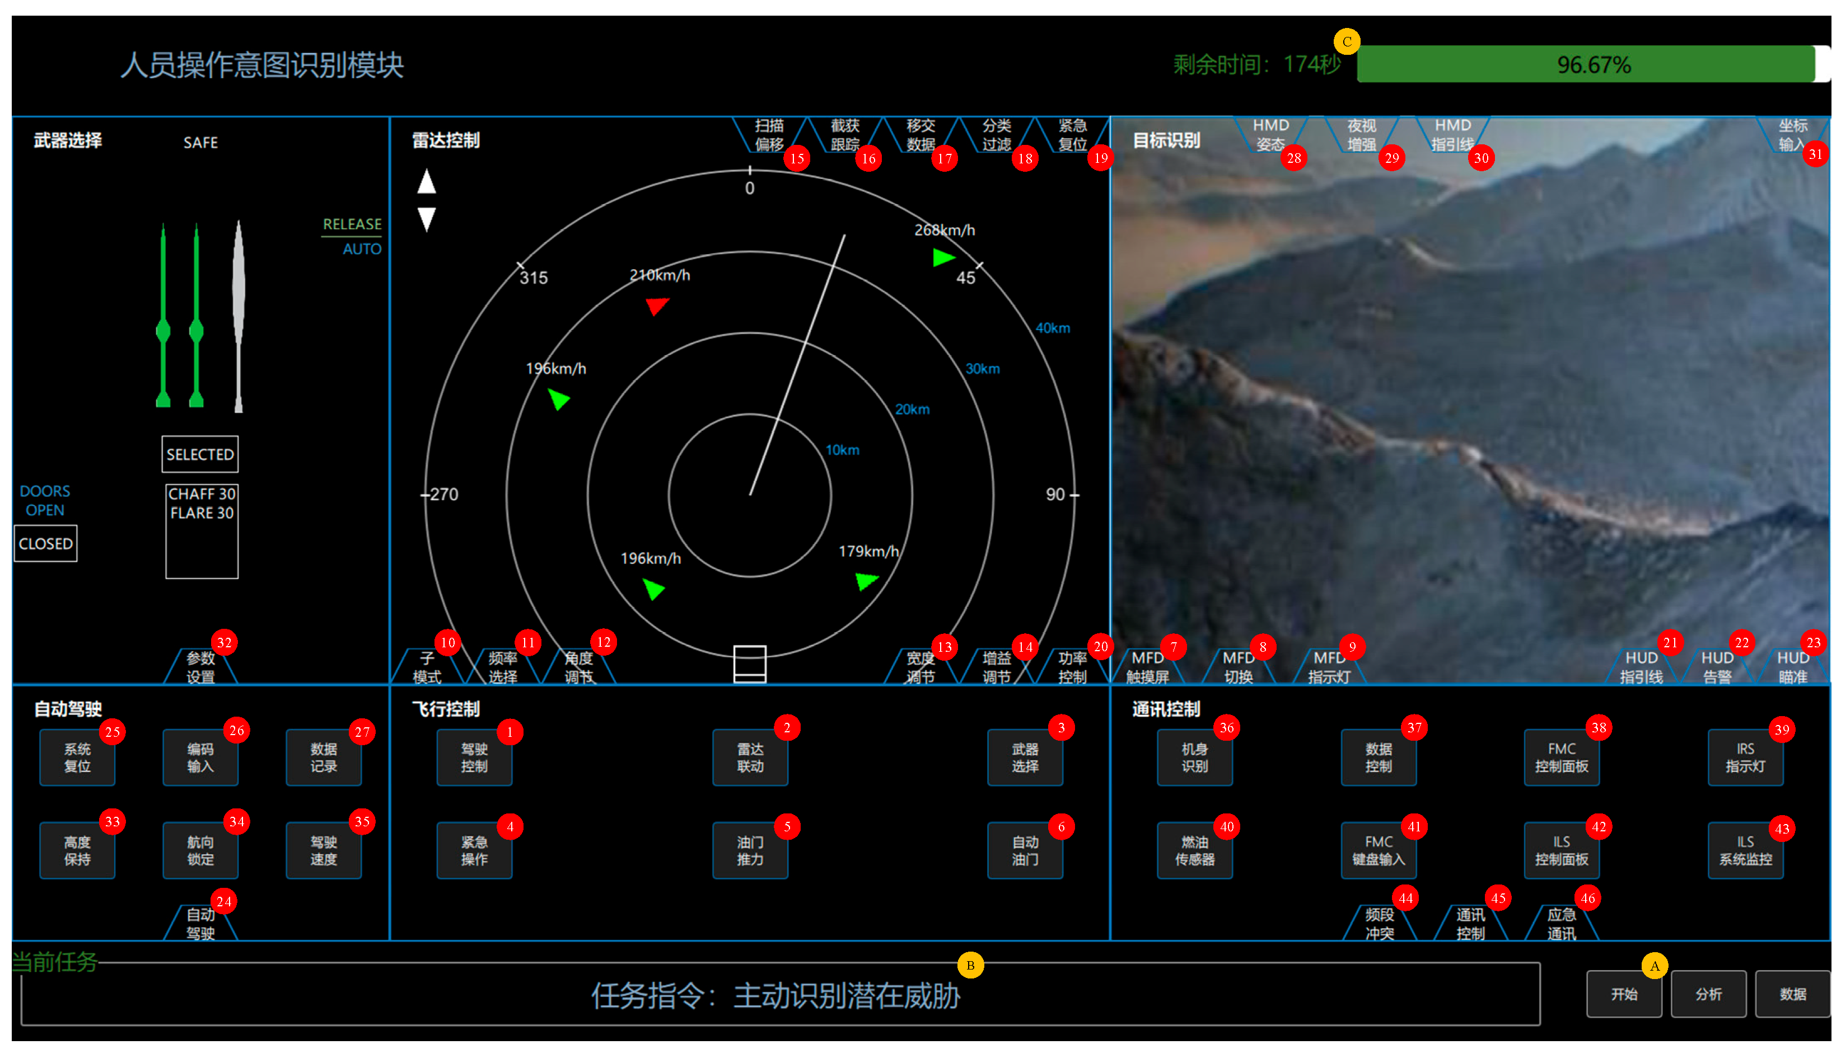
Task: Open the HMD姿态 tab
Action: pyautogui.click(x=1270, y=135)
